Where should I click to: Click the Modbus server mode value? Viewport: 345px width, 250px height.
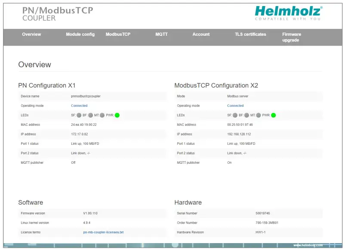[x=237, y=97]
